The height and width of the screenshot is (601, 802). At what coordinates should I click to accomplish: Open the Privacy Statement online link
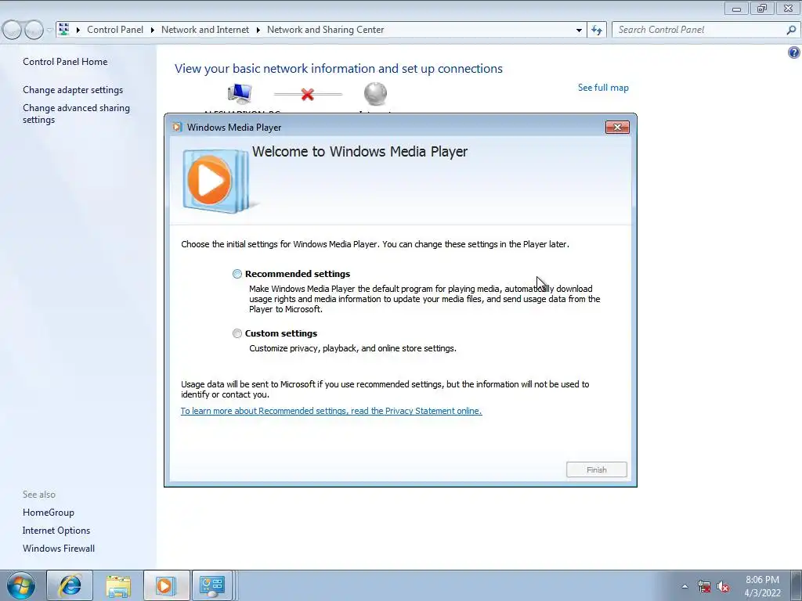coord(331,411)
